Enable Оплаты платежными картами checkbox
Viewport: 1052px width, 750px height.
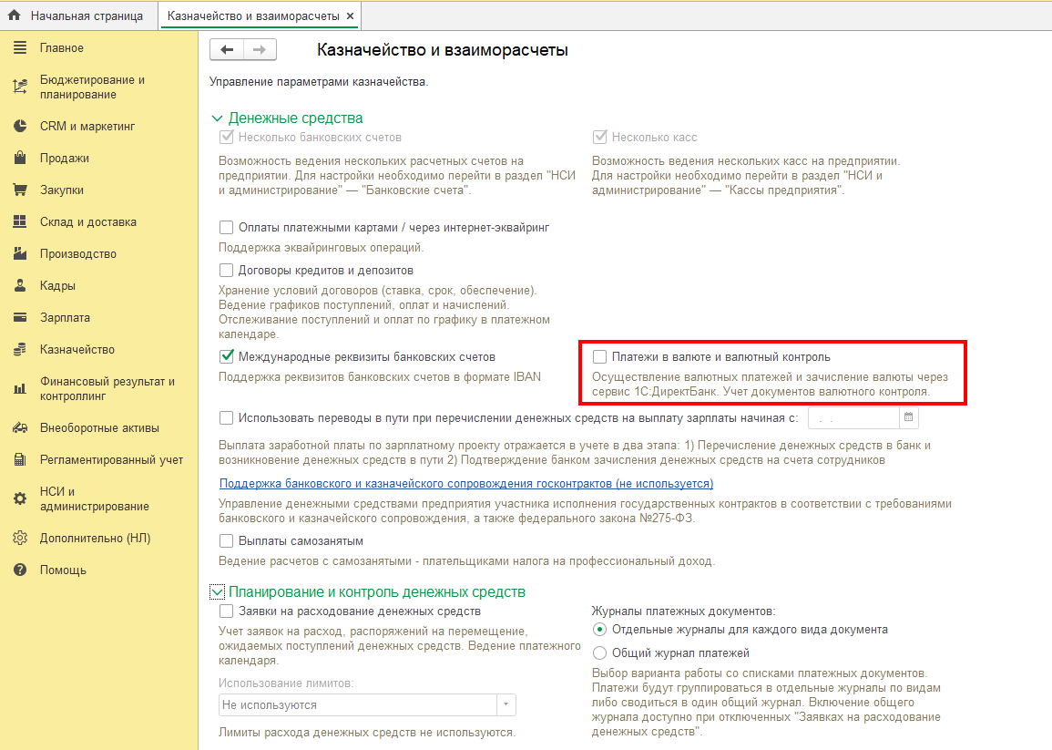click(x=227, y=228)
